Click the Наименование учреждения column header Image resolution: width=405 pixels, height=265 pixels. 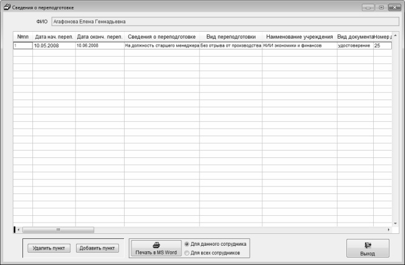(x=299, y=37)
